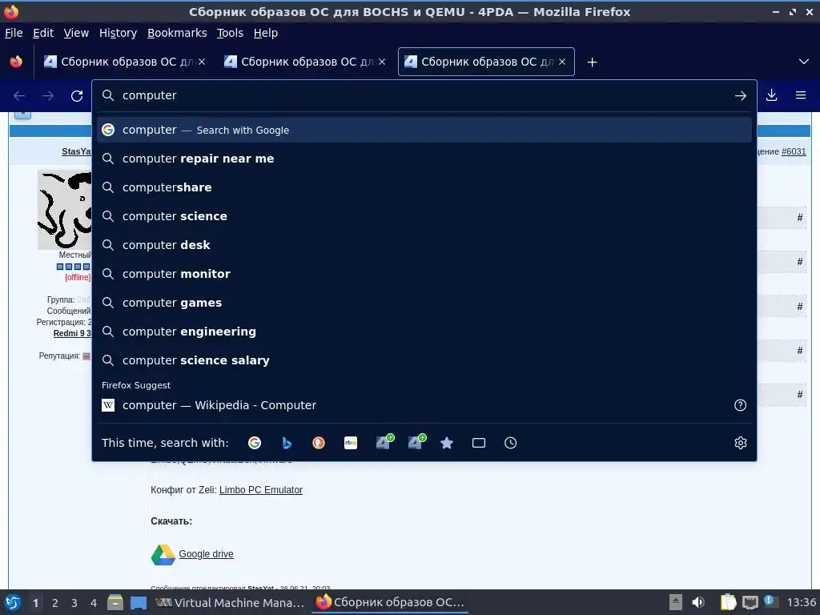
Task: Select 'computer — Search with Google' suggestion
Action: [x=424, y=130]
